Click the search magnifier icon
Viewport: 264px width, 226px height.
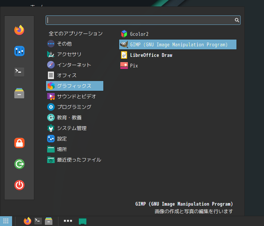(237, 20)
